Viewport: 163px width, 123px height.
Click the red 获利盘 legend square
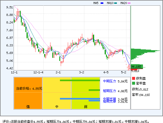point(133,78)
